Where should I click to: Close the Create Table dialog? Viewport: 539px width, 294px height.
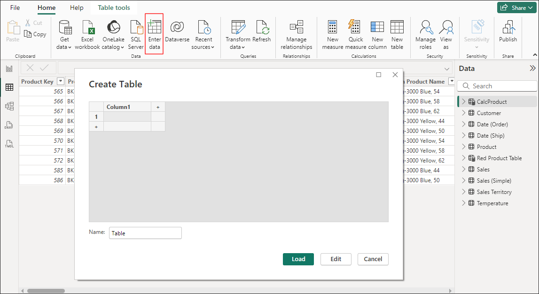click(x=395, y=75)
